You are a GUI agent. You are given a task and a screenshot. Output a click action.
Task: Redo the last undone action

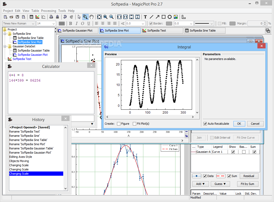[x=71, y=17]
